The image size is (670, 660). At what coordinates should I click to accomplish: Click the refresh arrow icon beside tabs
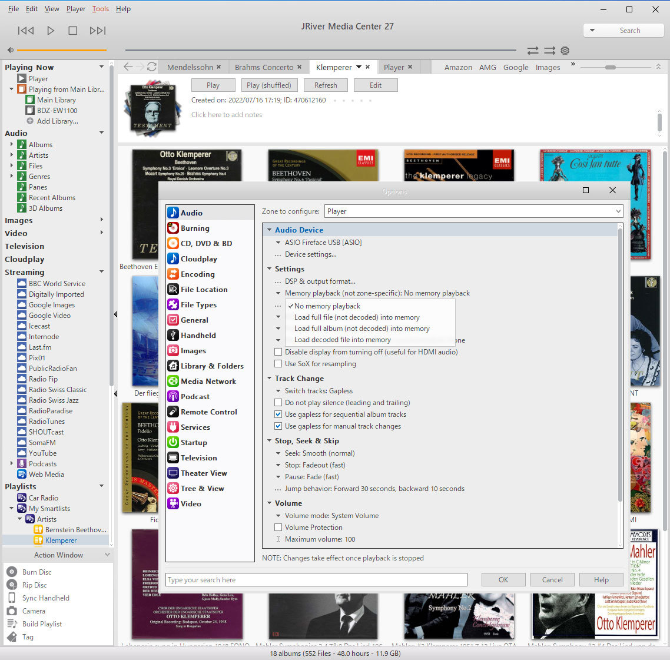click(152, 67)
